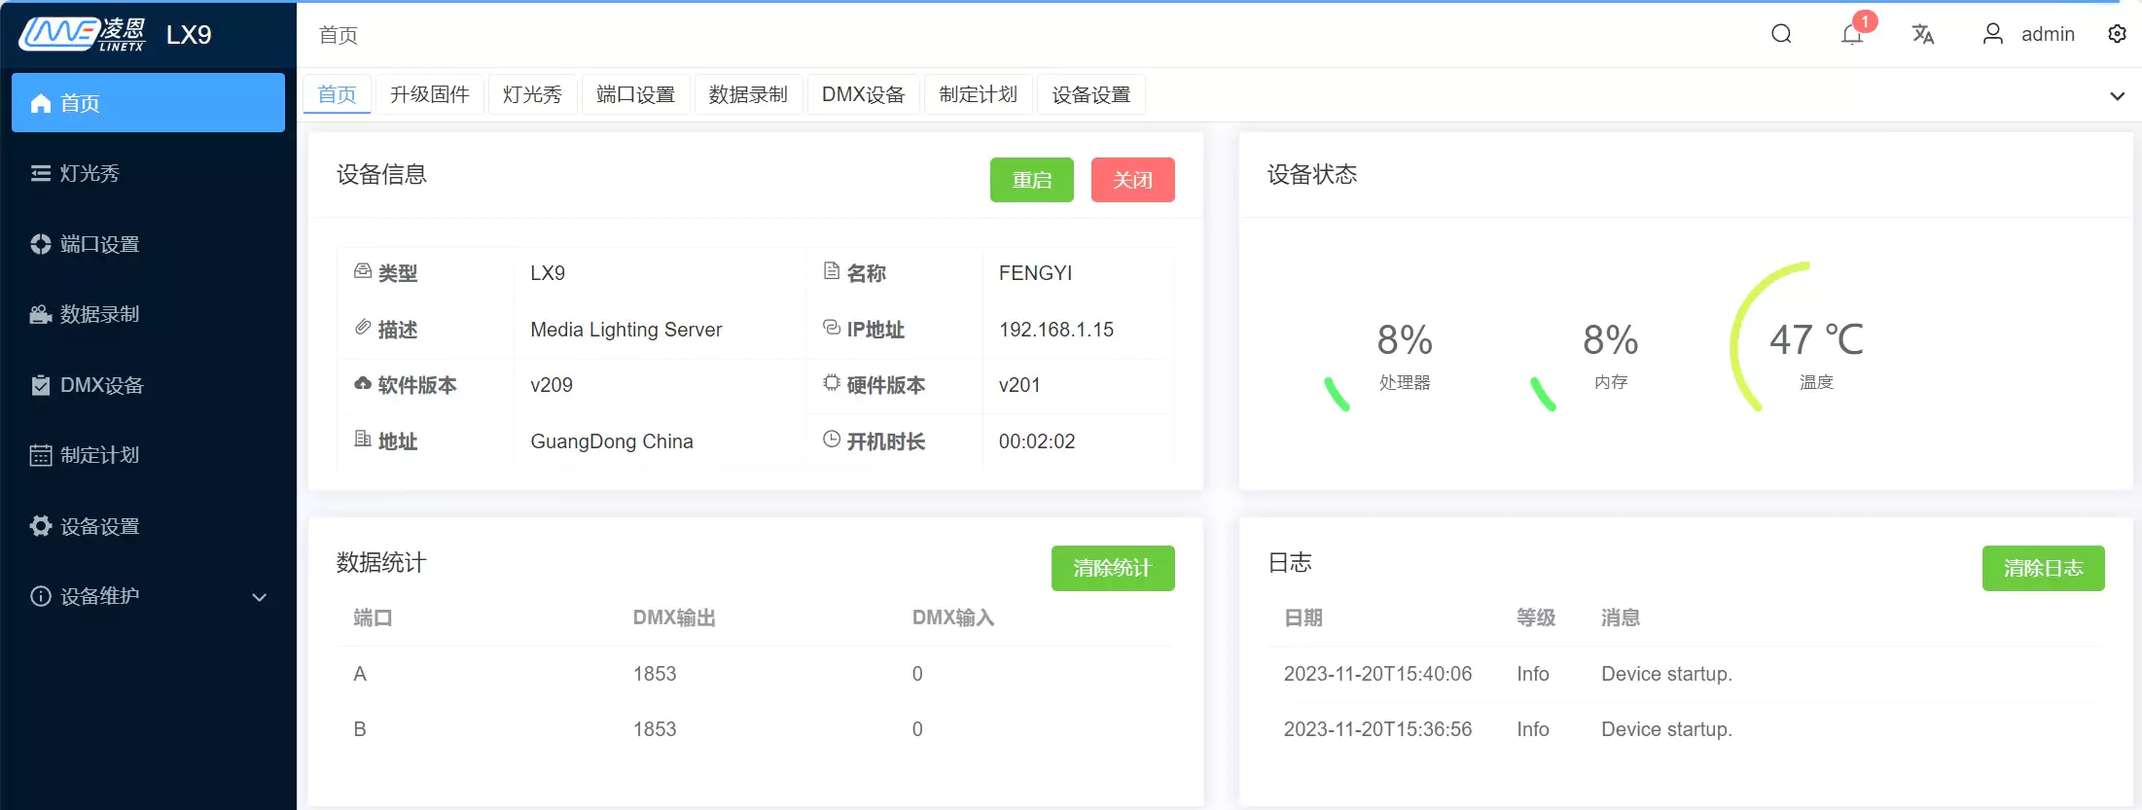Click log entry 2023-11-20T15:40:06

click(x=1687, y=674)
